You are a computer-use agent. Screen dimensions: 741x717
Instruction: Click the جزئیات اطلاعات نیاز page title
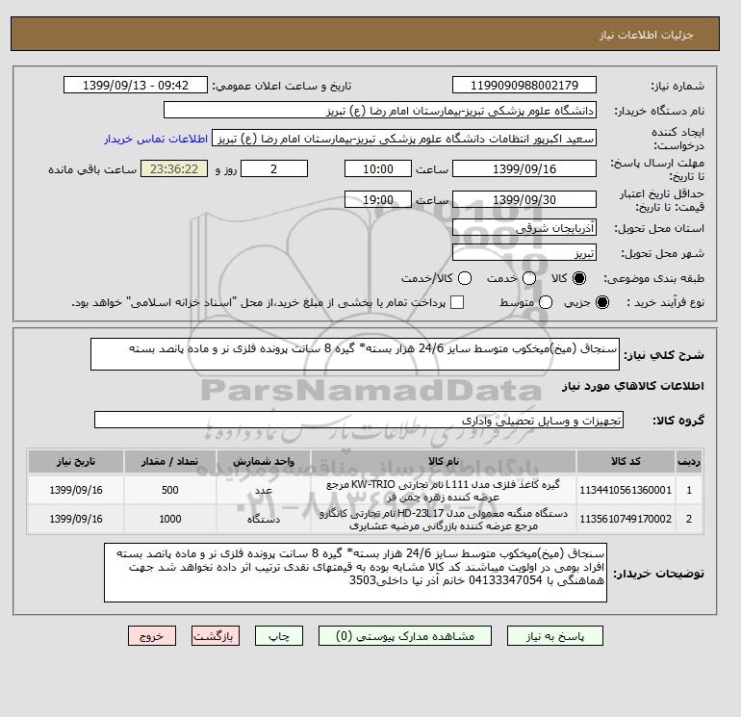pyautogui.click(x=646, y=35)
